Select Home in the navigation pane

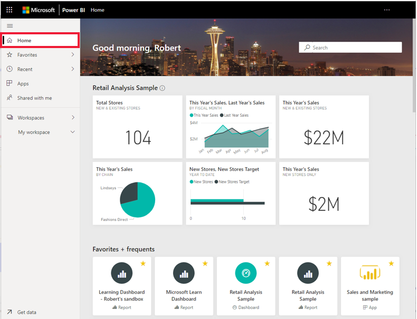(40, 41)
